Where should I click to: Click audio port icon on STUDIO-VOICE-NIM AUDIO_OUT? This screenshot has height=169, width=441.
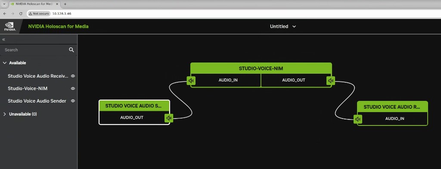[331, 81]
